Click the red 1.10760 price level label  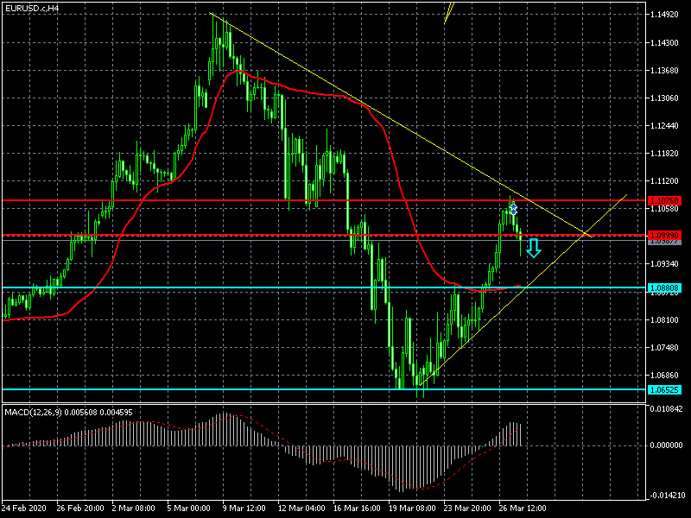pyautogui.click(x=664, y=201)
